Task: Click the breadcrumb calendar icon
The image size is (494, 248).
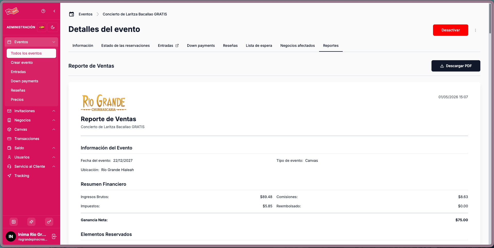Action: click(72, 14)
